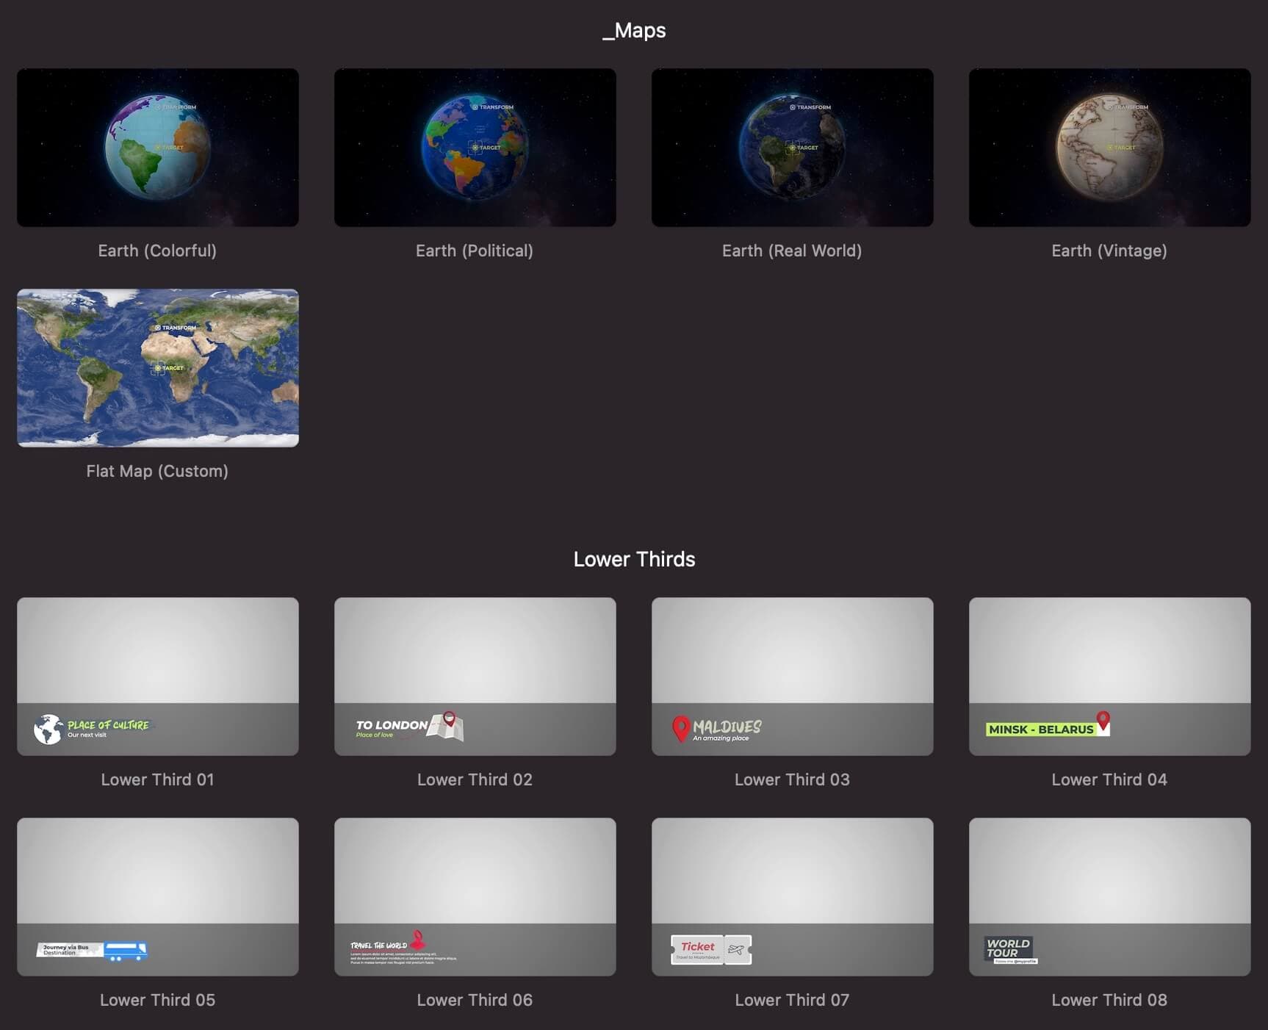1268x1030 pixels.
Task: Click the '_Maps' section header
Action: coord(634,30)
